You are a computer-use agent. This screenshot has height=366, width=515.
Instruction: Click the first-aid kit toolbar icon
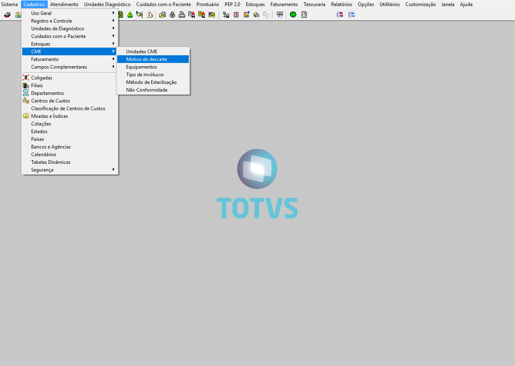tap(149, 15)
